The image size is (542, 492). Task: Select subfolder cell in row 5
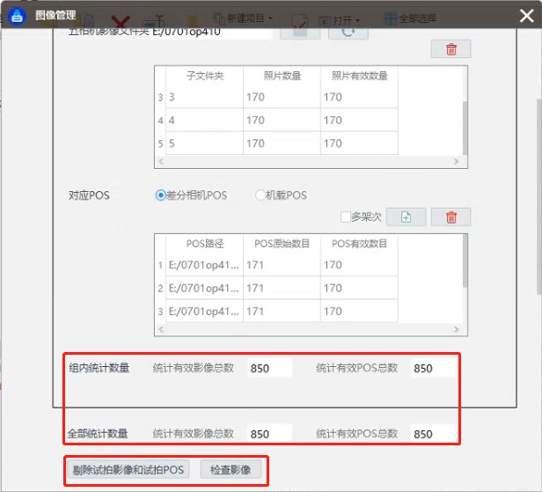pos(205,143)
